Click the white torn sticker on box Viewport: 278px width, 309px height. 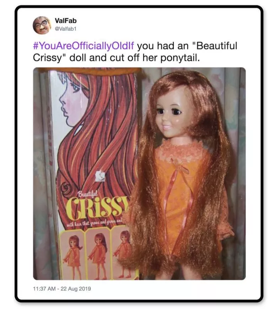tap(100, 176)
